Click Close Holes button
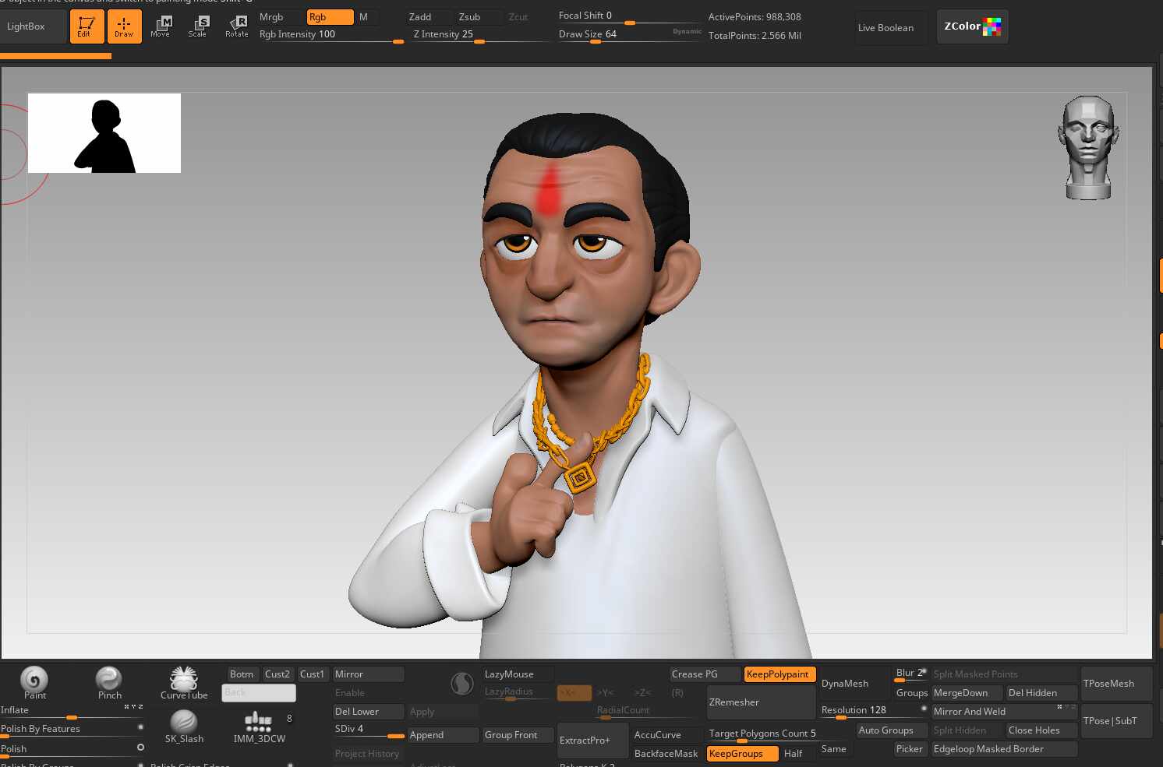The width and height of the screenshot is (1163, 767). [1041, 730]
